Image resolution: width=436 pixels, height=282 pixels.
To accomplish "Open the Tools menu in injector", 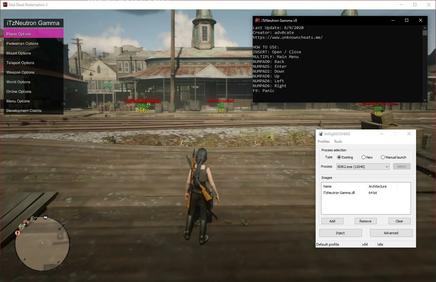I will (338, 141).
